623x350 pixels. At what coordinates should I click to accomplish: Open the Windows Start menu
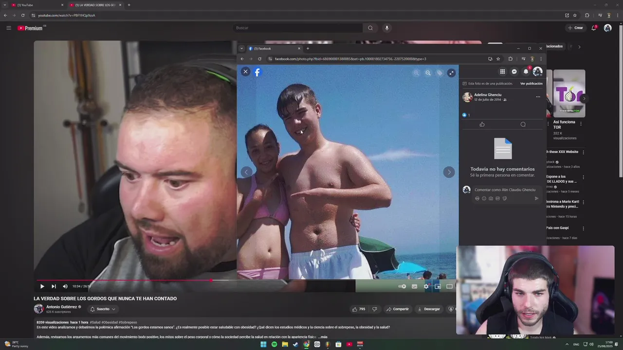[x=263, y=344]
